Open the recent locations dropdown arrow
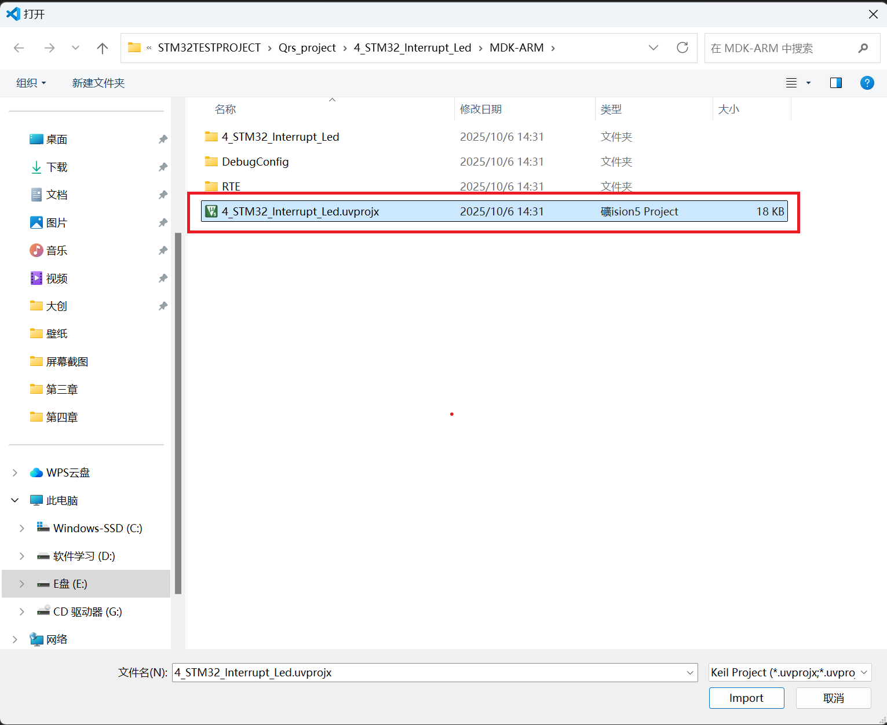Screen dimensions: 887x725 click(75, 48)
